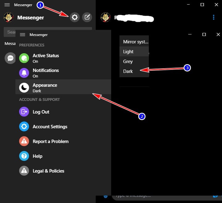Close the Preferences window
Screen dimensions: 222x203
pos(218,34)
